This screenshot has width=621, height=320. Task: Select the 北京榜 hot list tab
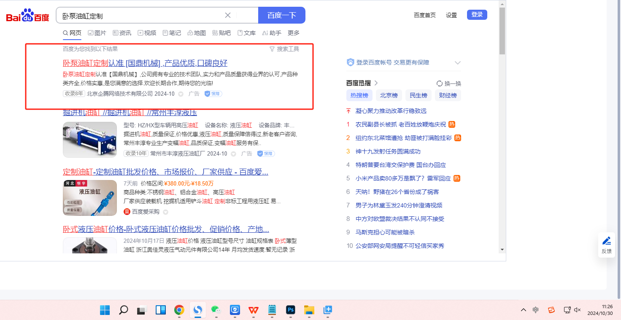coord(389,95)
